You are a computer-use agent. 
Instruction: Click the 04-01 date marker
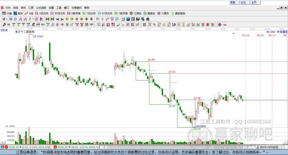[260, 35]
